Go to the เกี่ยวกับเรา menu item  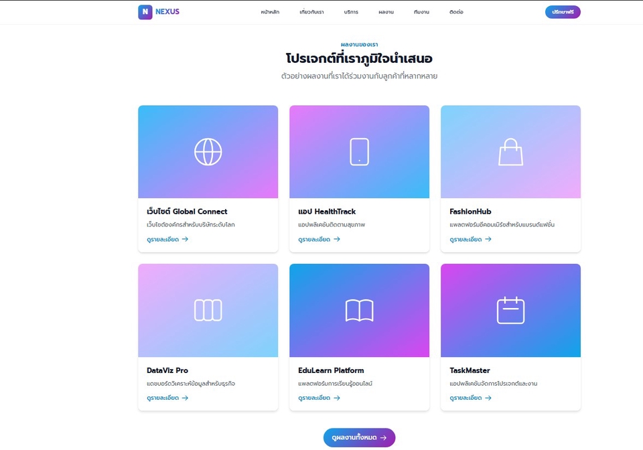[311, 12]
